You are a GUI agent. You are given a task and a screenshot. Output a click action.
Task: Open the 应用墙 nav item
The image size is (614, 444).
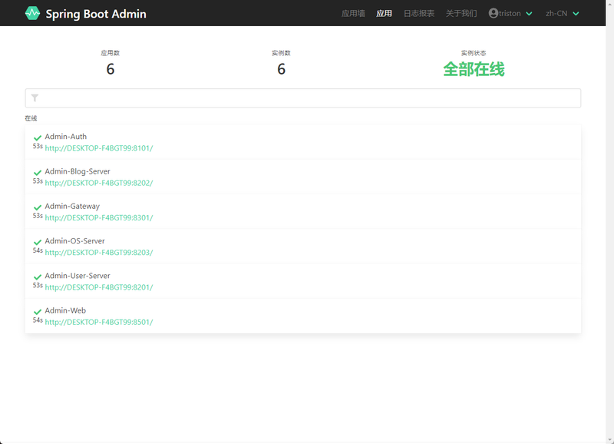[x=353, y=13]
